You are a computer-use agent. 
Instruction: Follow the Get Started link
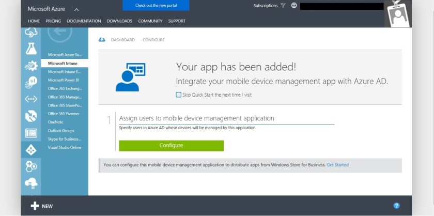(338, 165)
